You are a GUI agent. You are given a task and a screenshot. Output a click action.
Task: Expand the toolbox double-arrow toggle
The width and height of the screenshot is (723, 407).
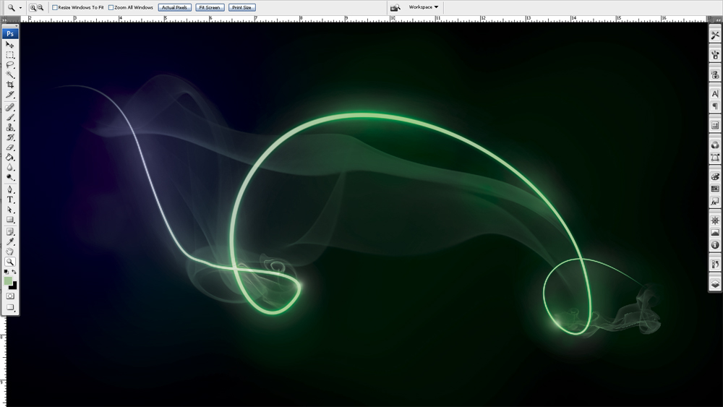tap(4, 20)
